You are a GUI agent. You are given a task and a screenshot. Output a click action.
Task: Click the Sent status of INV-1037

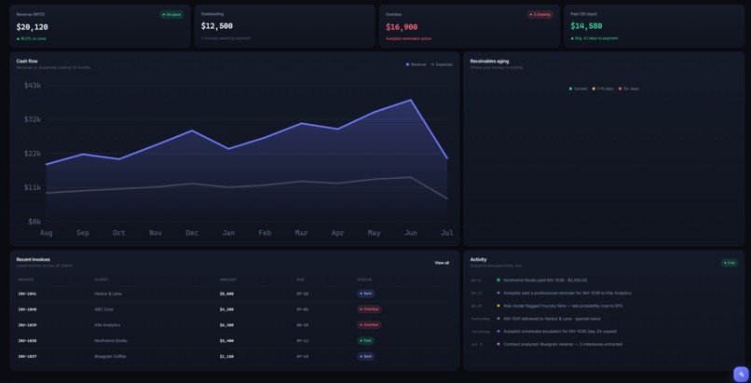(x=366, y=357)
